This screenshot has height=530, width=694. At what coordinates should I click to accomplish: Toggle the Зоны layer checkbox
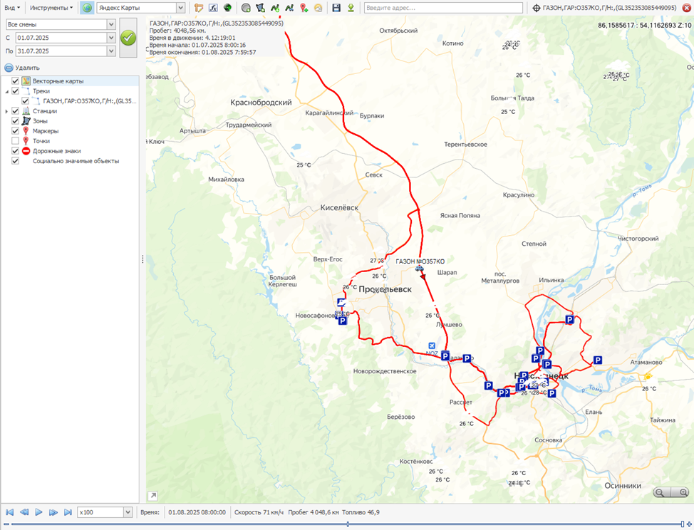pyautogui.click(x=16, y=121)
